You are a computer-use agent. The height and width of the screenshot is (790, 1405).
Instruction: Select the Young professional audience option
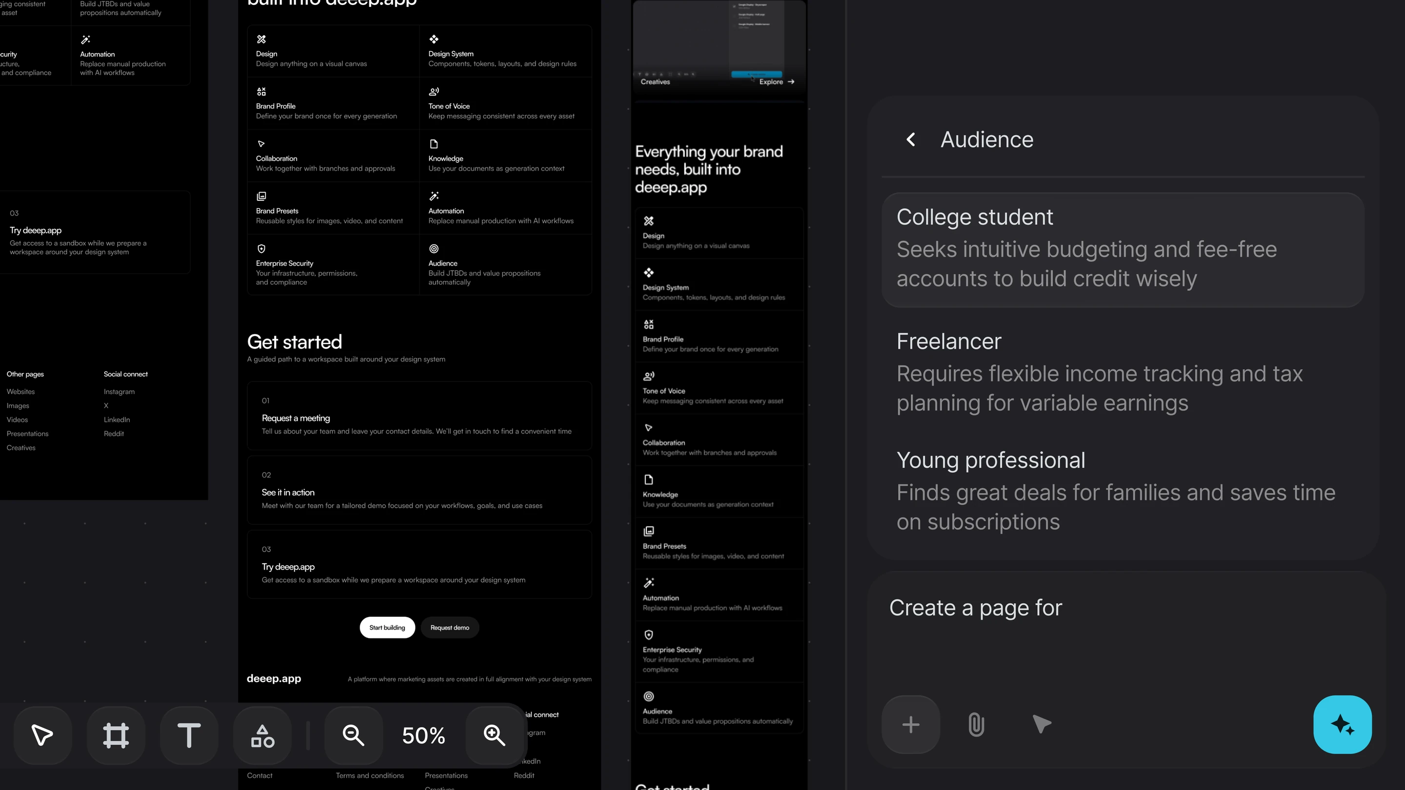pos(1123,491)
